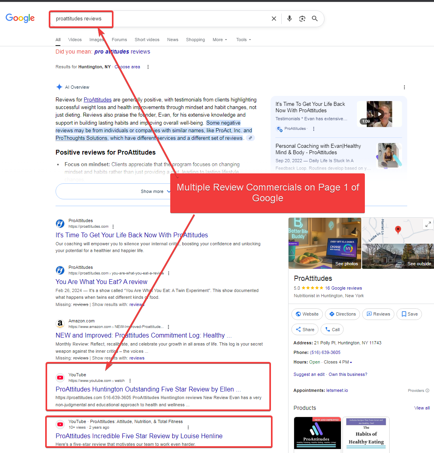The width and height of the screenshot is (434, 453).
Task: Select the All results tab
Action: tap(58, 40)
